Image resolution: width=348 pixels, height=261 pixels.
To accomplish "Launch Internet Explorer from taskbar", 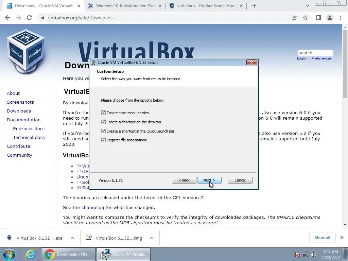I will pos(30,254).
